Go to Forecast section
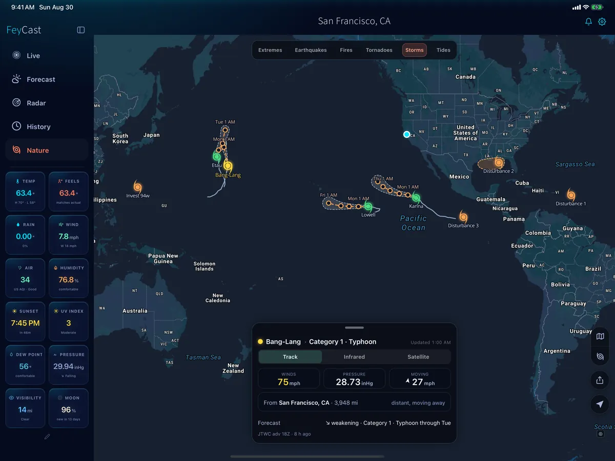Screen dimensions: 615x461 (x=47, y=79)
